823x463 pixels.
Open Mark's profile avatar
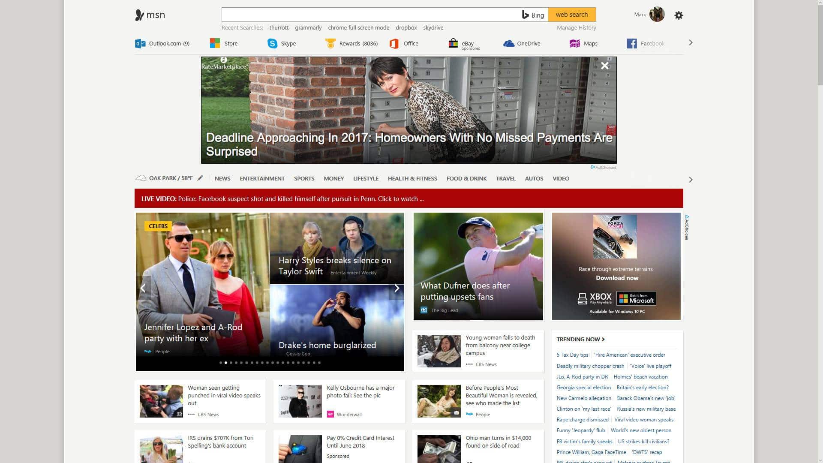point(657,14)
